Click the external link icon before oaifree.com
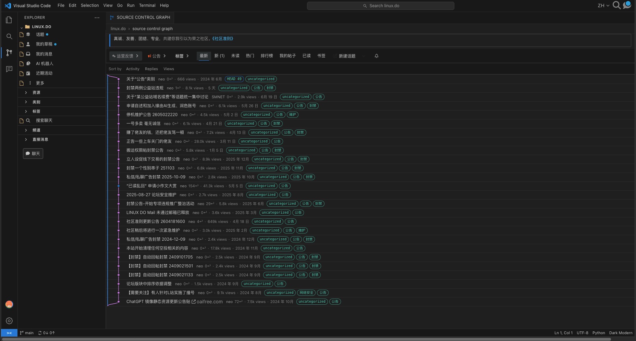 tap(194, 302)
